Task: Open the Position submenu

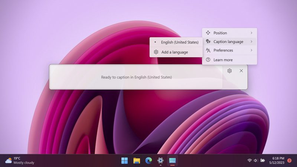Action: [x=229, y=33]
